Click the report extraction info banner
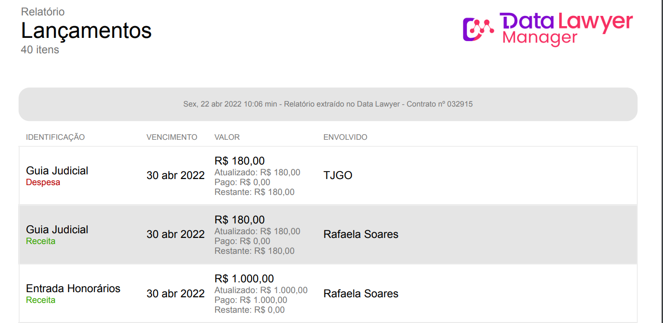This screenshot has width=663, height=323. [328, 104]
